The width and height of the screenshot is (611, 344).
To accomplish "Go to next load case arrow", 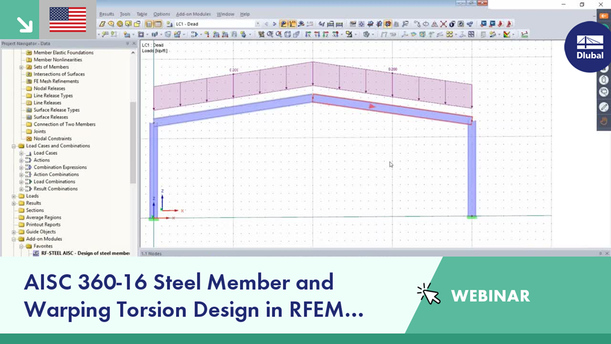I will 274,24.
